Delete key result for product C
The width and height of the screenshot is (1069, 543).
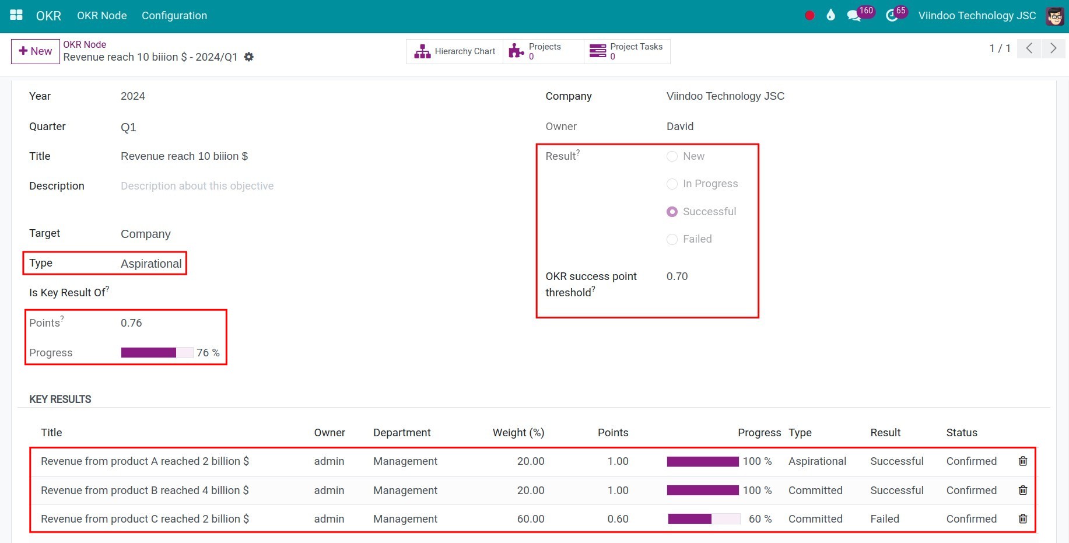1022,519
